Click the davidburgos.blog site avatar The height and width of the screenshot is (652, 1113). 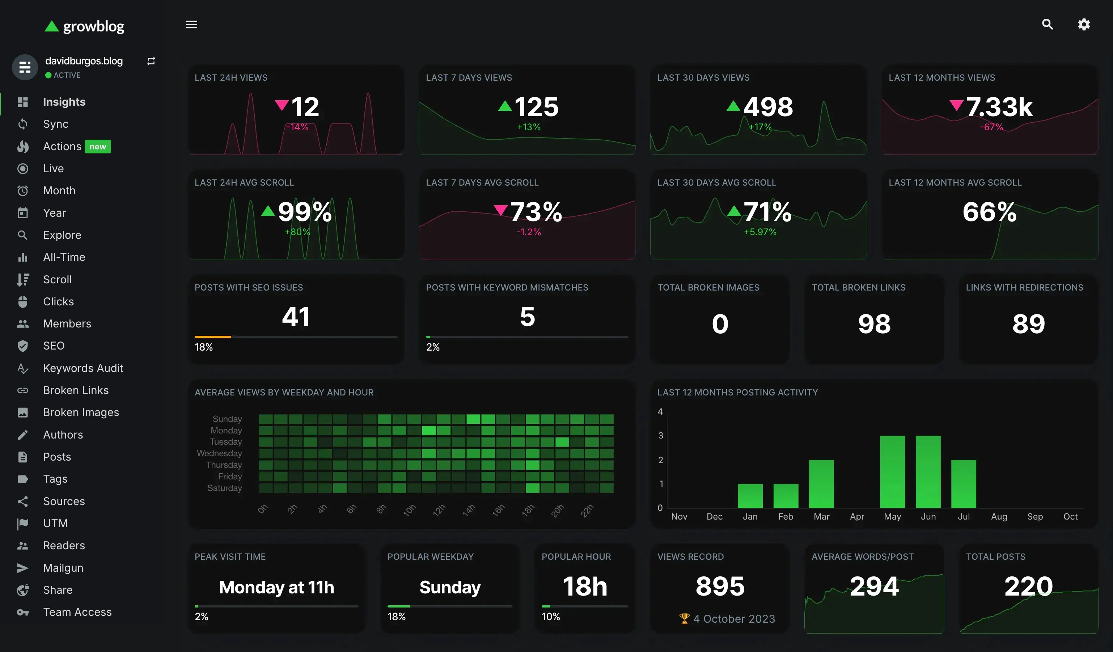point(25,67)
